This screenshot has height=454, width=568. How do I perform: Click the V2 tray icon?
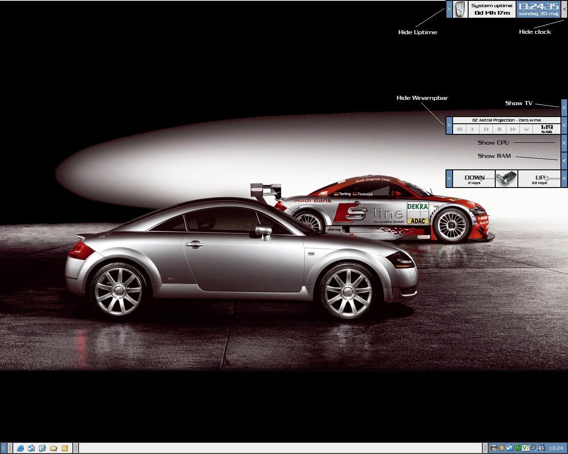coord(526,448)
